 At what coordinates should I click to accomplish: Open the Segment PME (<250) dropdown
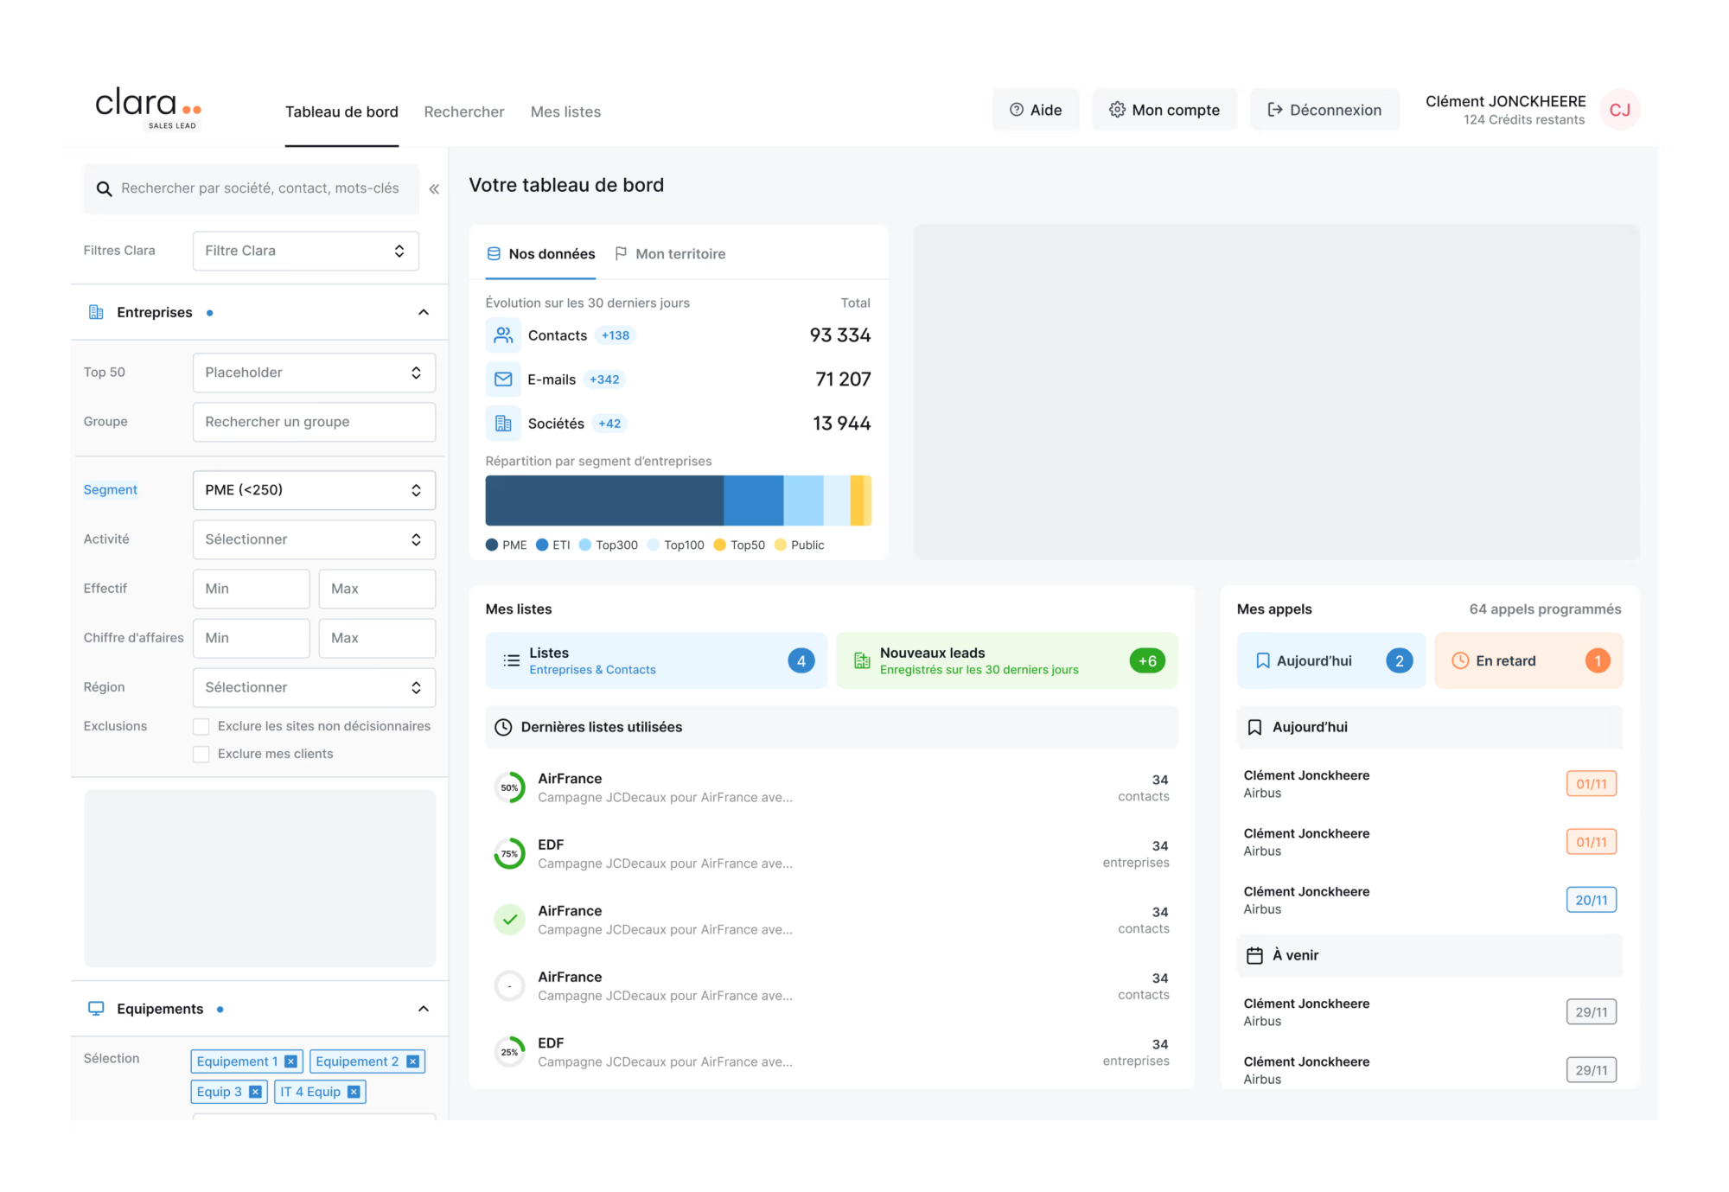pyautogui.click(x=314, y=490)
